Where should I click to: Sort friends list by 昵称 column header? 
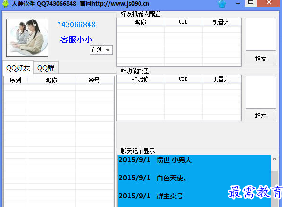coord(51,80)
